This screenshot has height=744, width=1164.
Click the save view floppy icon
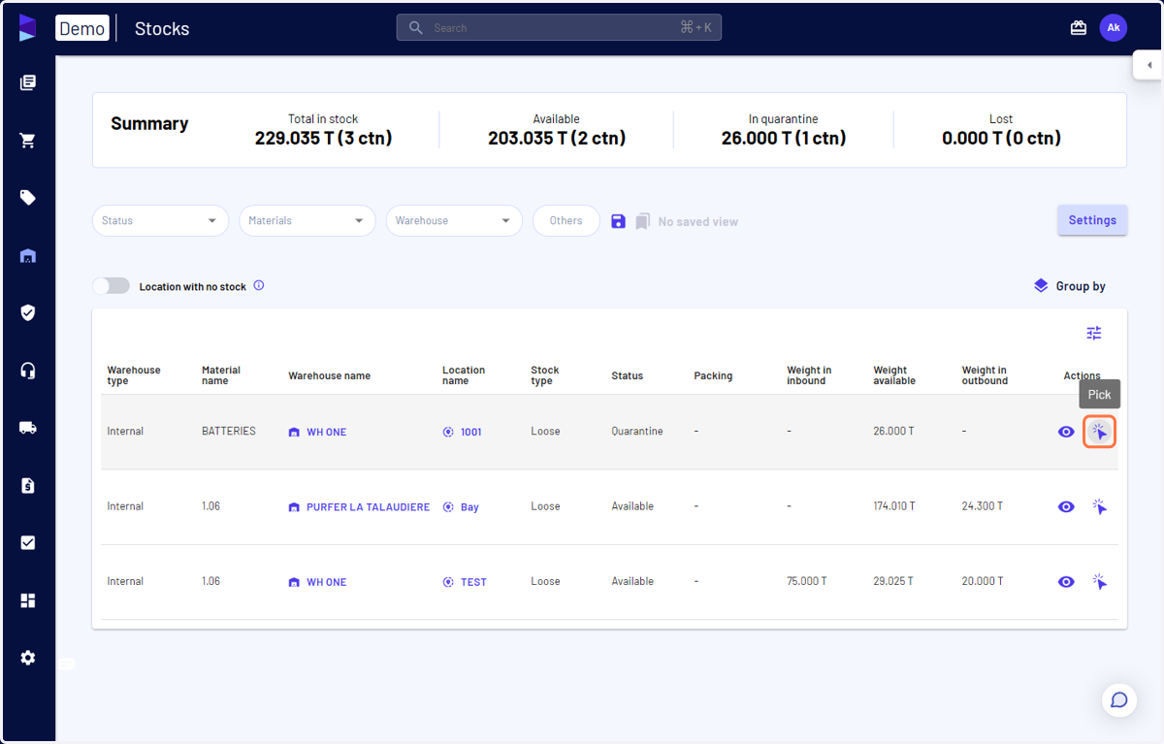618,221
